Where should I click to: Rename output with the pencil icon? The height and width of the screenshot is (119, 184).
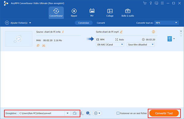tap(121, 32)
